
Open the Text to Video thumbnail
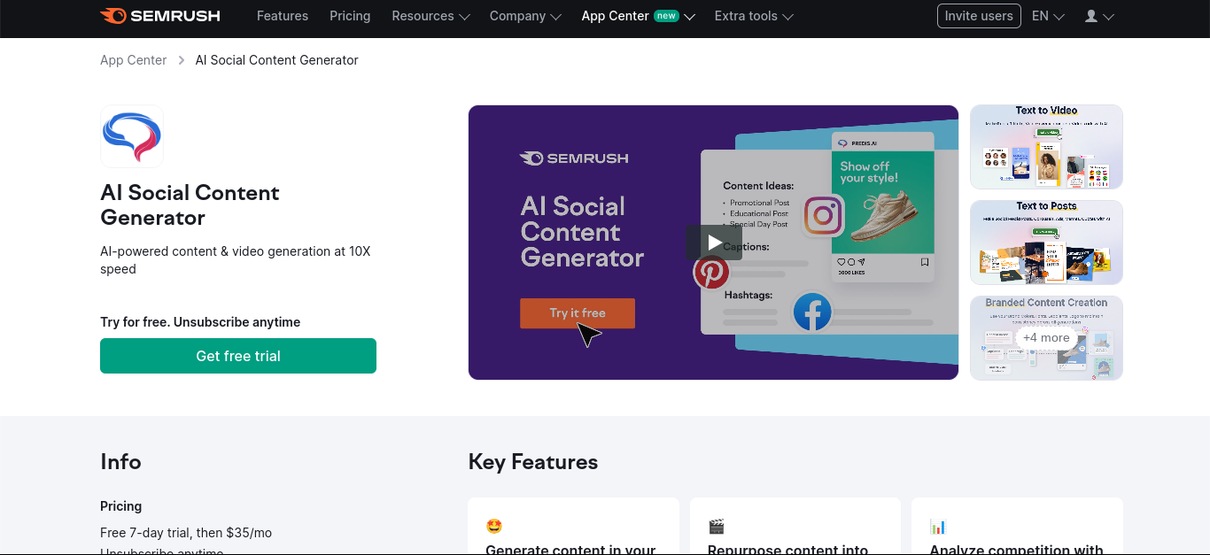[1046, 147]
